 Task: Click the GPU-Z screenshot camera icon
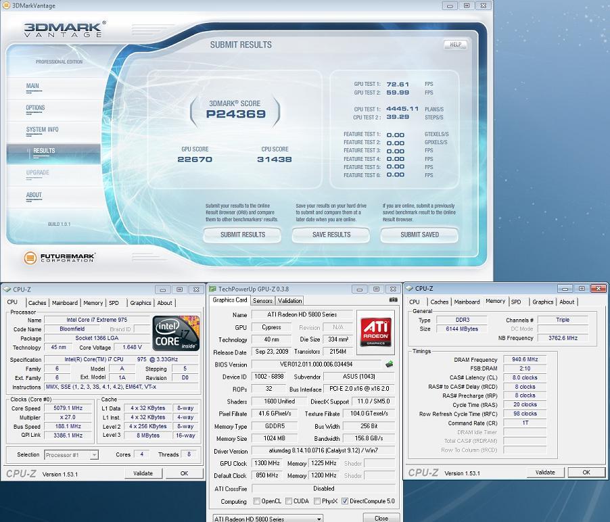(x=393, y=300)
